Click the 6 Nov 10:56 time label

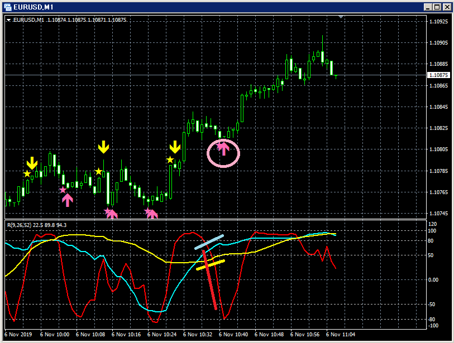[x=305, y=335]
